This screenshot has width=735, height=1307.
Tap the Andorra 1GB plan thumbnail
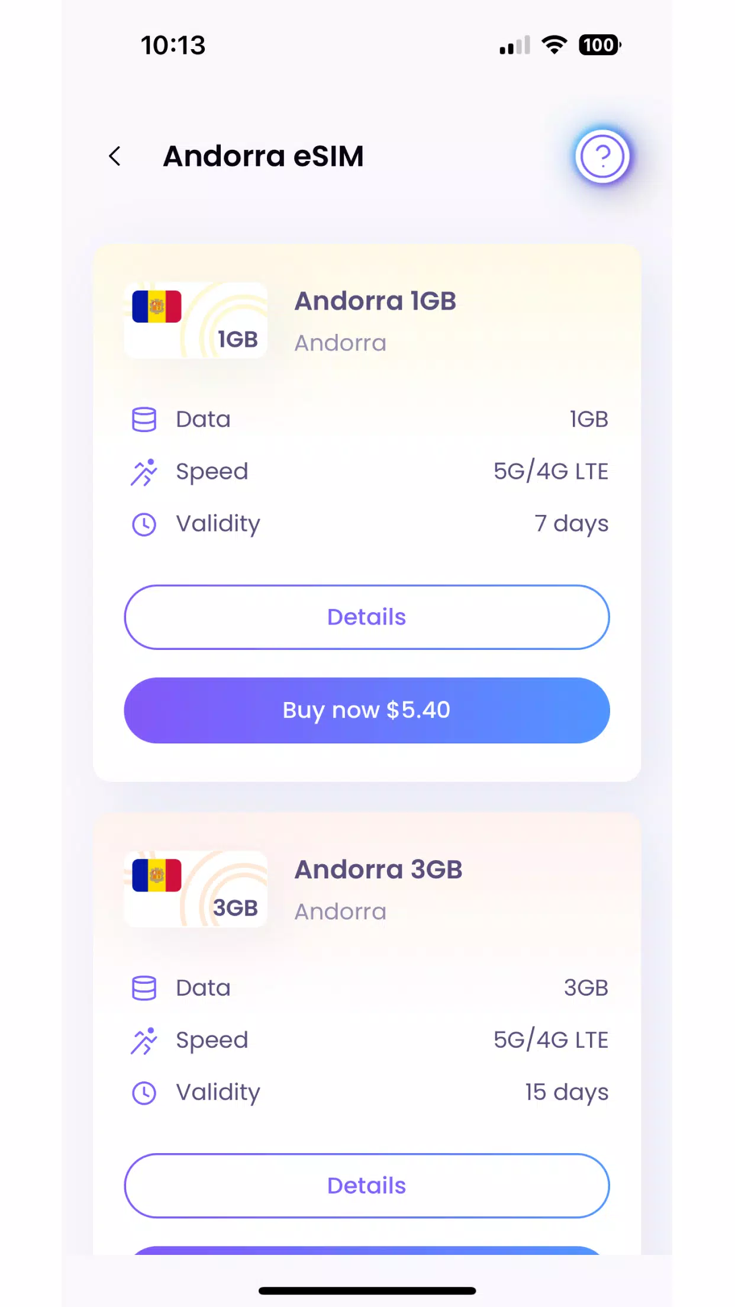click(x=195, y=320)
